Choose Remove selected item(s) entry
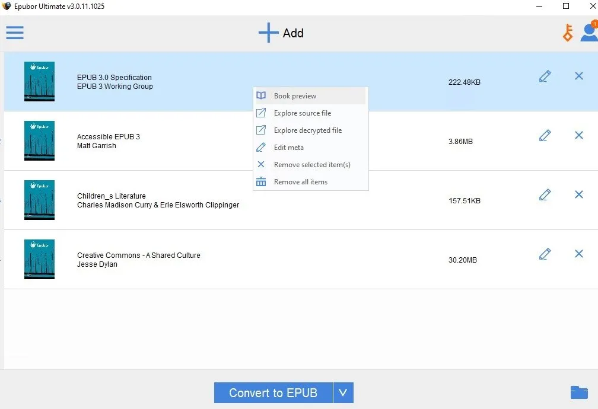The width and height of the screenshot is (598, 409). [x=310, y=165]
